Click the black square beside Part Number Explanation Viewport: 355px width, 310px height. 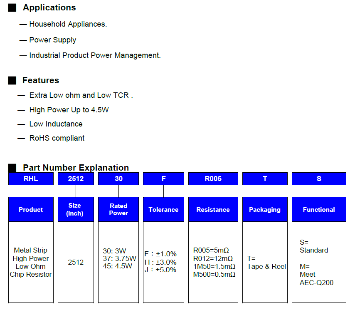click(12, 168)
